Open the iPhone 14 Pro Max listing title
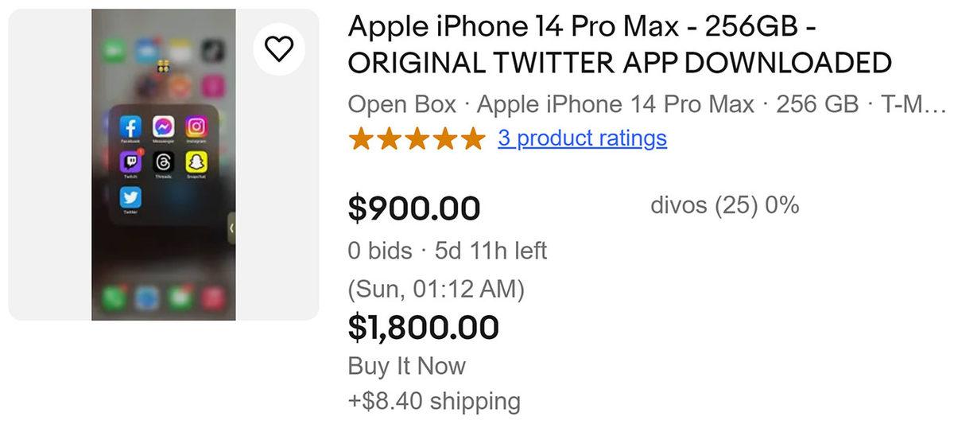Viewport: 954px width, 428px height. click(x=619, y=45)
